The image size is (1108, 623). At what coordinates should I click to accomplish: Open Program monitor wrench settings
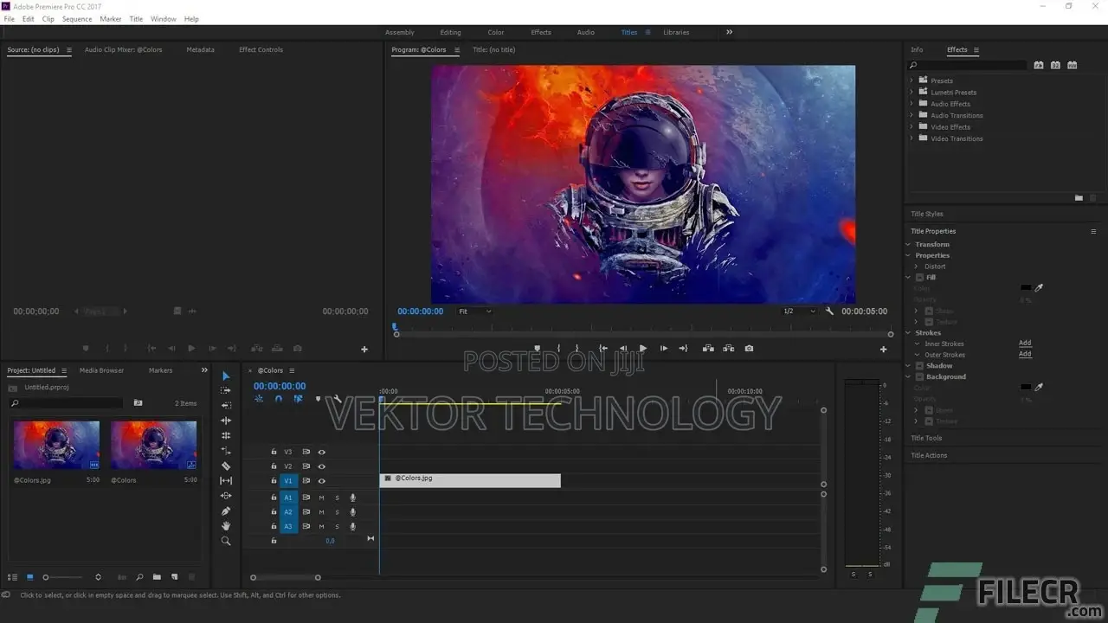click(x=829, y=311)
